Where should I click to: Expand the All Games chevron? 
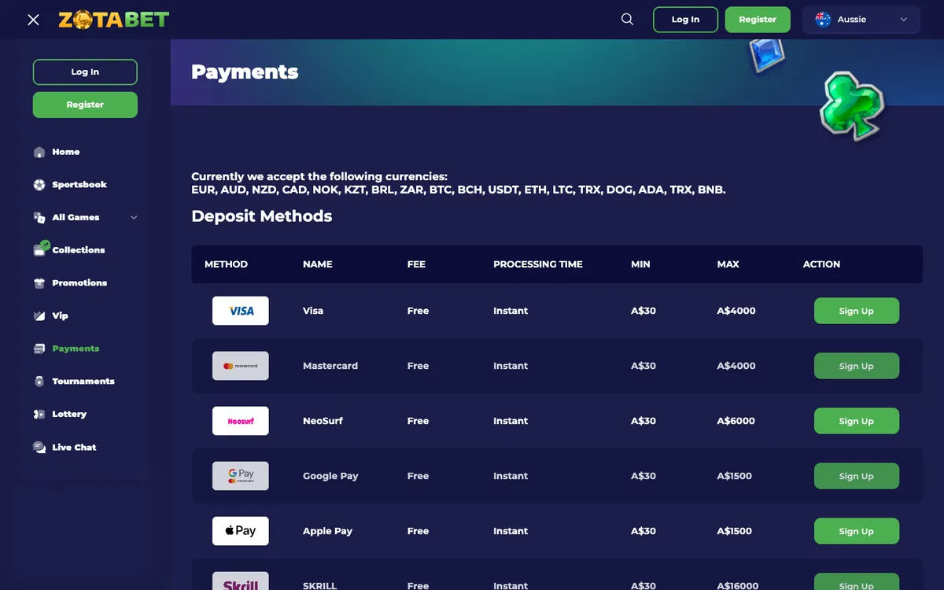tap(134, 218)
